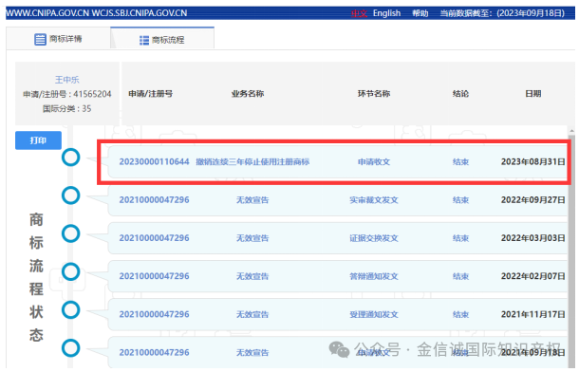Switch the language to English
This screenshot has width=579, height=372.
click(x=386, y=13)
